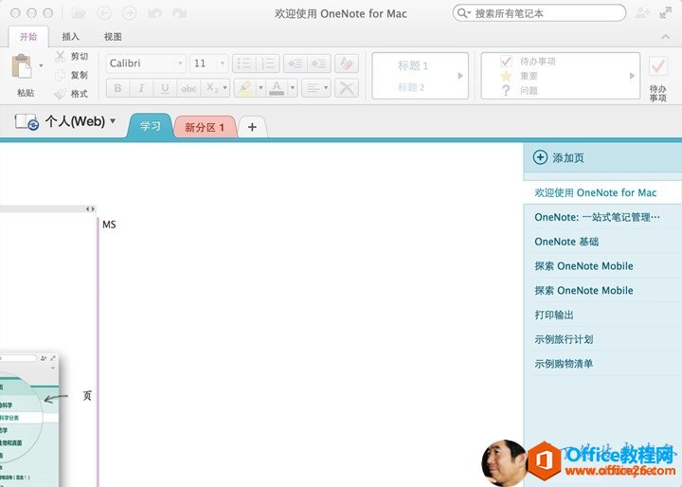
Task: Open page 示例旅行计划
Action: [602, 339]
